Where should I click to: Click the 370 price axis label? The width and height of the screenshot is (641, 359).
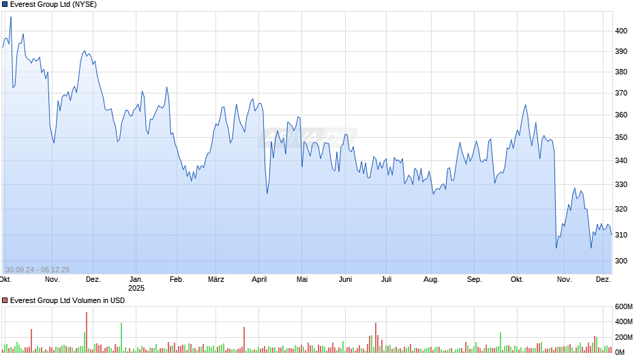[621, 94]
